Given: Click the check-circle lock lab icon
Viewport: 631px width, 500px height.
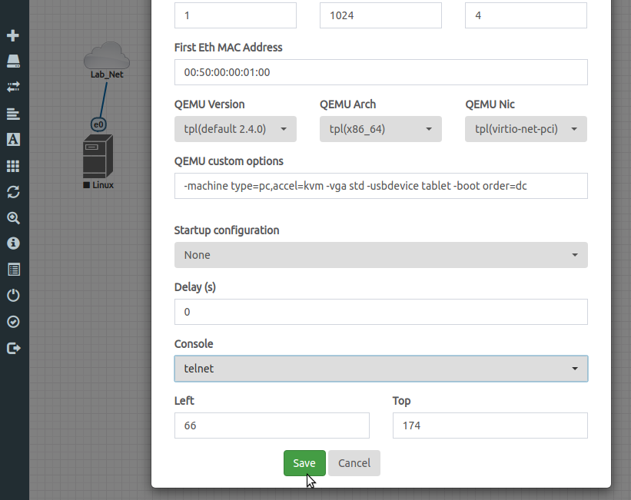Looking at the screenshot, I should (x=13, y=322).
